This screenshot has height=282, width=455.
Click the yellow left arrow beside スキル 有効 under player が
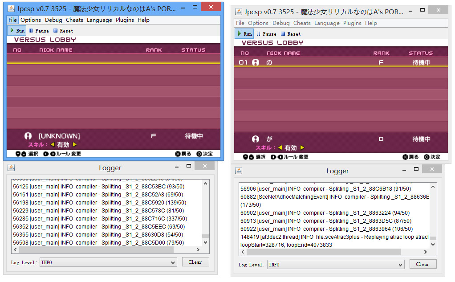pyautogui.click(x=280, y=147)
